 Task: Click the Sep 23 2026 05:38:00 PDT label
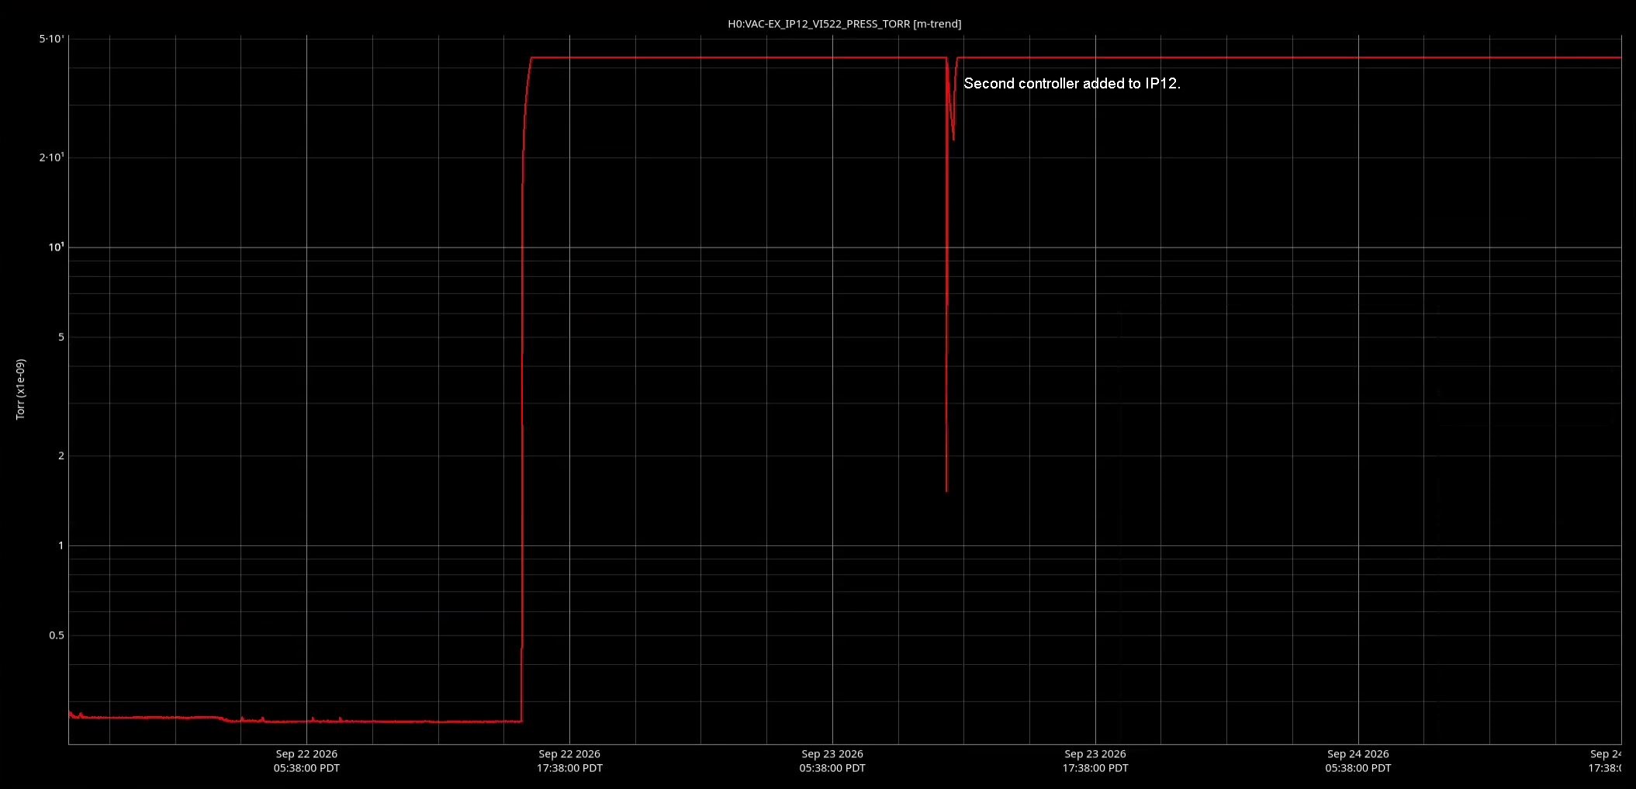(x=832, y=761)
